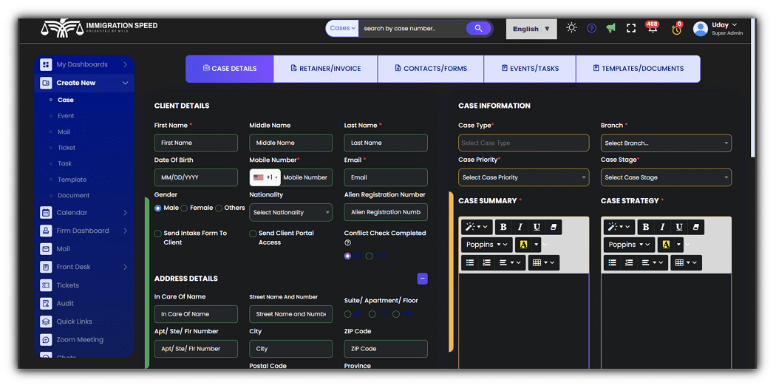Open the Cases search scope dropdown
Screen dimensions: 776x388
click(342, 28)
